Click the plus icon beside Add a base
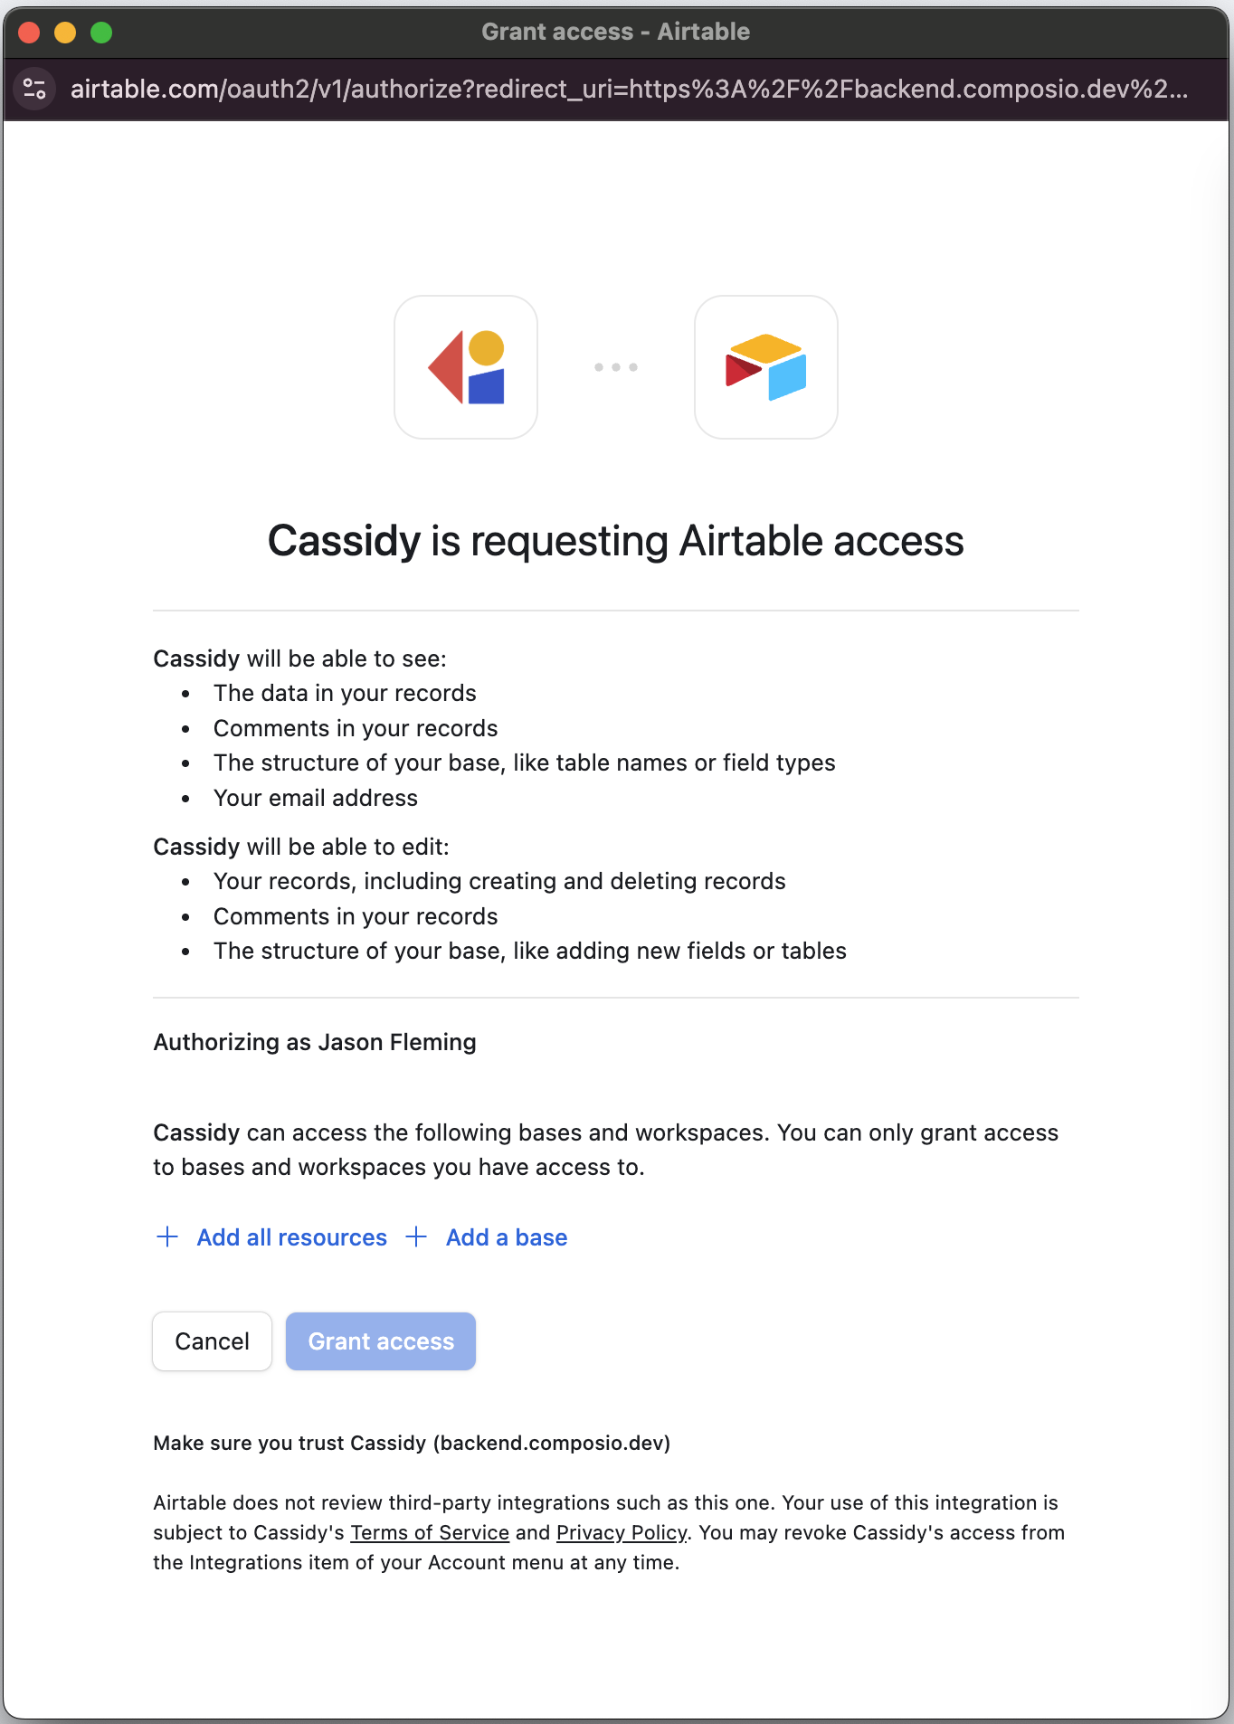 coord(416,1236)
